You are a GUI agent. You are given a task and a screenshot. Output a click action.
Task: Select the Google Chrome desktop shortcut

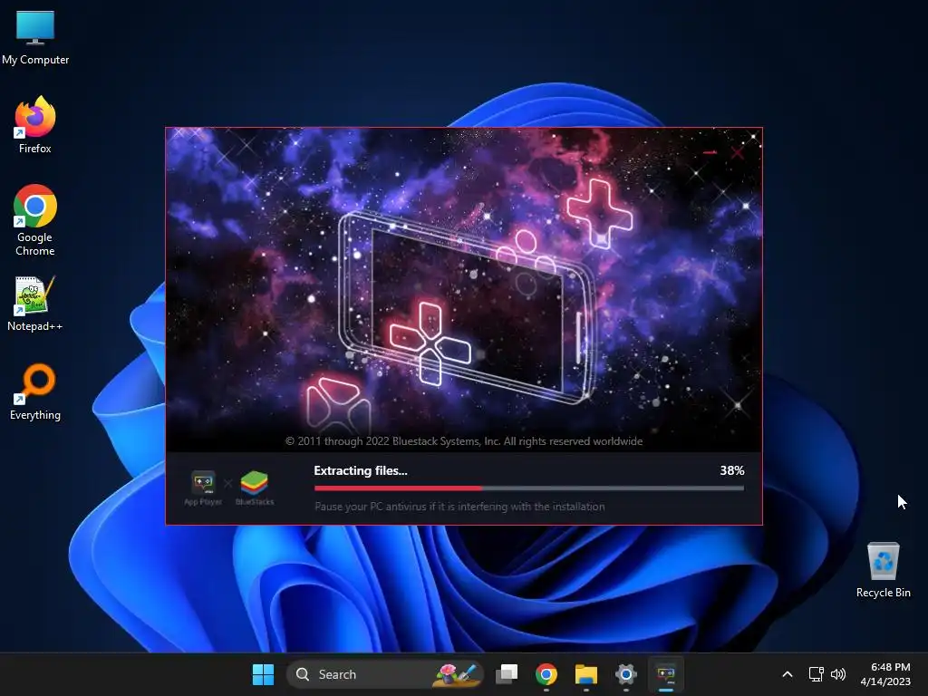pyautogui.click(x=35, y=219)
